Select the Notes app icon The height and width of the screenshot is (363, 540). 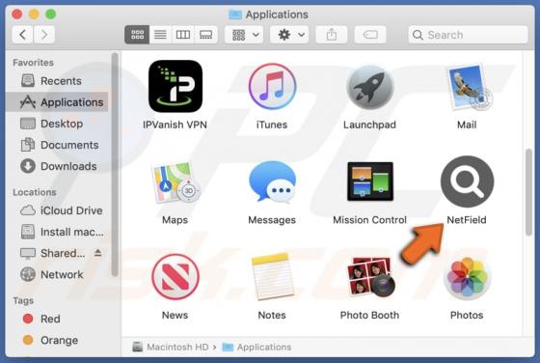click(272, 277)
